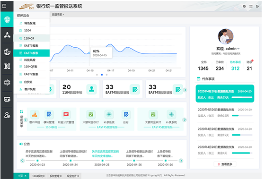This screenshot has height=180, width=265.
Task: Select 1104QF表 menu item
Action: 32,67
